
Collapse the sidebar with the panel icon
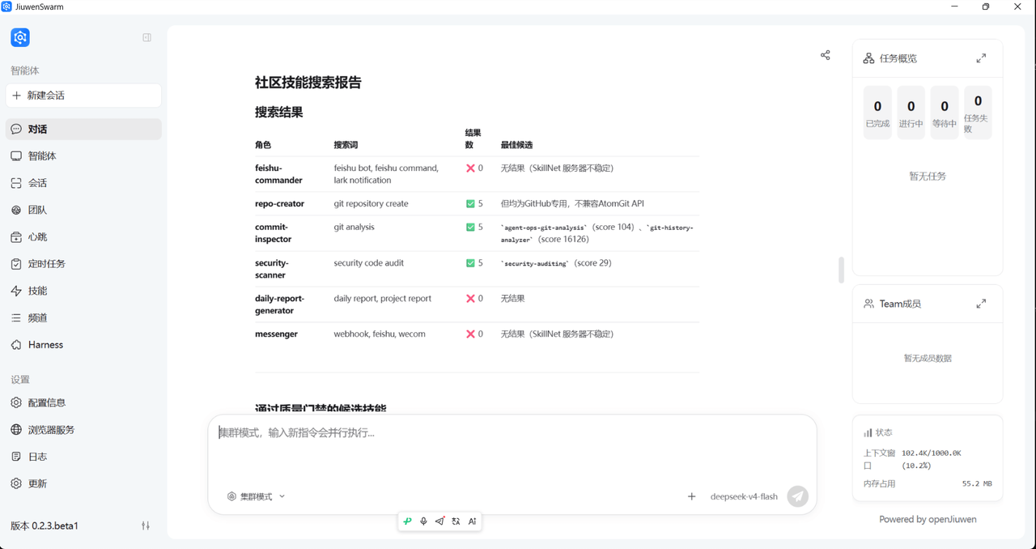[146, 37]
